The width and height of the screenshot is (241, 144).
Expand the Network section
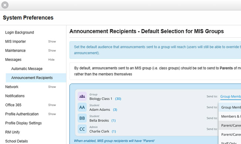click(52, 87)
